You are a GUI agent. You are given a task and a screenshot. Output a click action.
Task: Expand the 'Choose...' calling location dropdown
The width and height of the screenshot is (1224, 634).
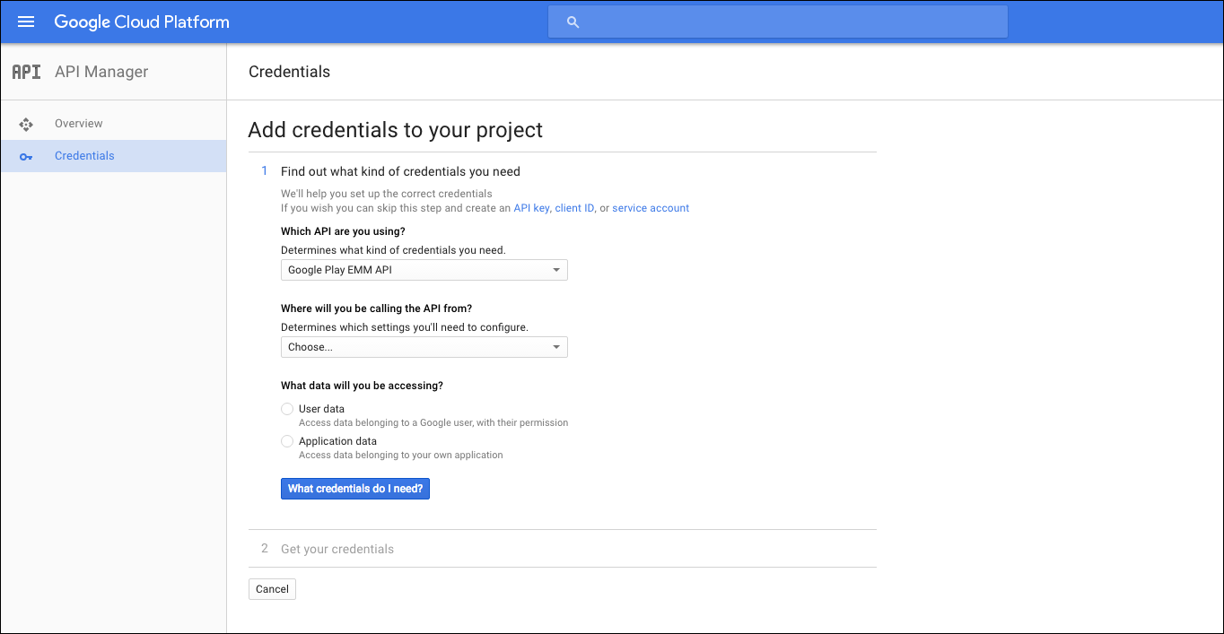(x=424, y=347)
